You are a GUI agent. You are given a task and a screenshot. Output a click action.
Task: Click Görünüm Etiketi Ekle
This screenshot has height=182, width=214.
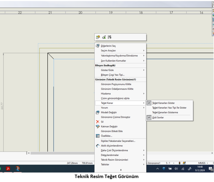coord(112,131)
